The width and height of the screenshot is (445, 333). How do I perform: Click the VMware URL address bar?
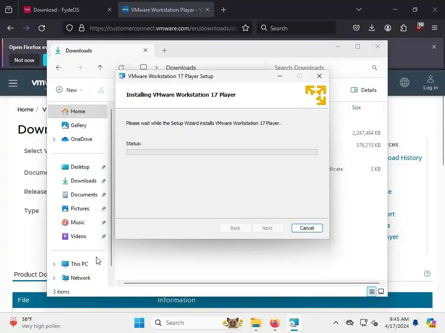[163, 28]
